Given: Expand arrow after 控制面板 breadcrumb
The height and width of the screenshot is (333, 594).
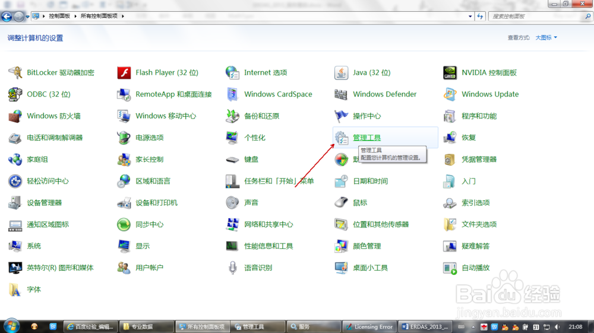Looking at the screenshot, I should point(75,16).
